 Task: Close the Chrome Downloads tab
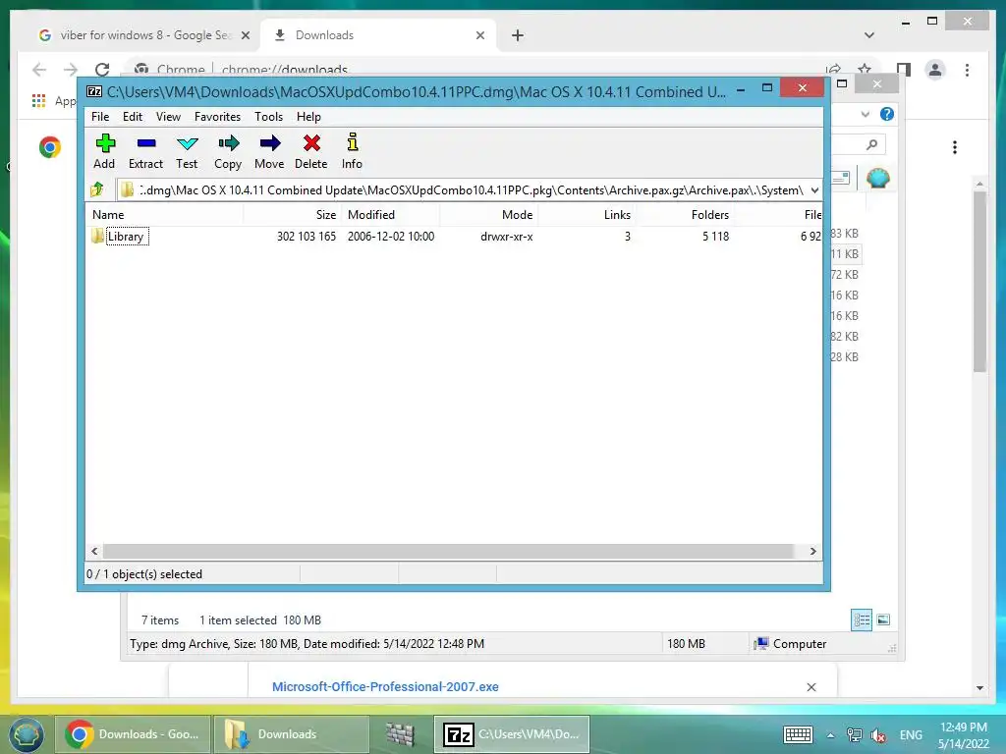pyautogui.click(x=479, y=35)
